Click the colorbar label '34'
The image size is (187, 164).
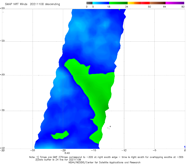(127, 7)
